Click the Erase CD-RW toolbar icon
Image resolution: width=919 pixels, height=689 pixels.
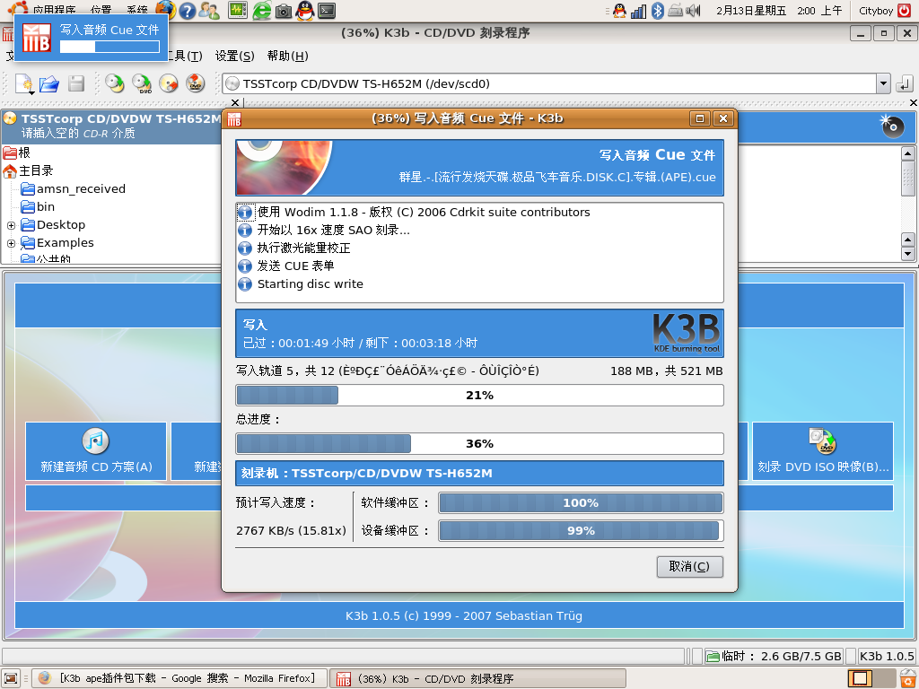pyautogui.click(x=168, y=83)
